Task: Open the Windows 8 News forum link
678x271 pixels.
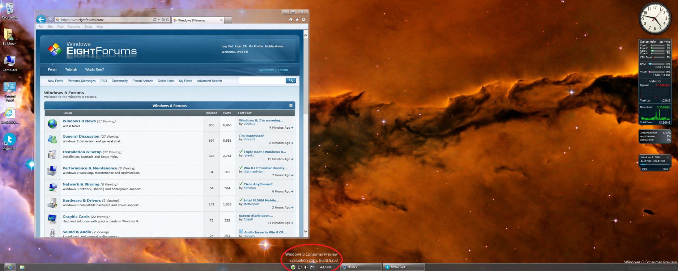Action: (79, 121)
